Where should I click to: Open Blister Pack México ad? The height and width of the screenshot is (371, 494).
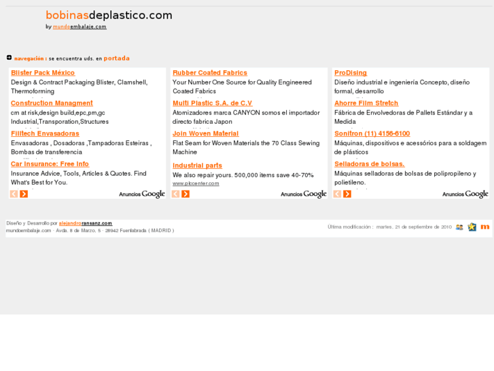point(43,73)
